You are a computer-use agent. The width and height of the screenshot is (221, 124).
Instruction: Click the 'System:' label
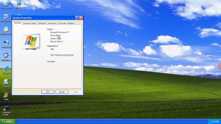click(x=50, y=29)
